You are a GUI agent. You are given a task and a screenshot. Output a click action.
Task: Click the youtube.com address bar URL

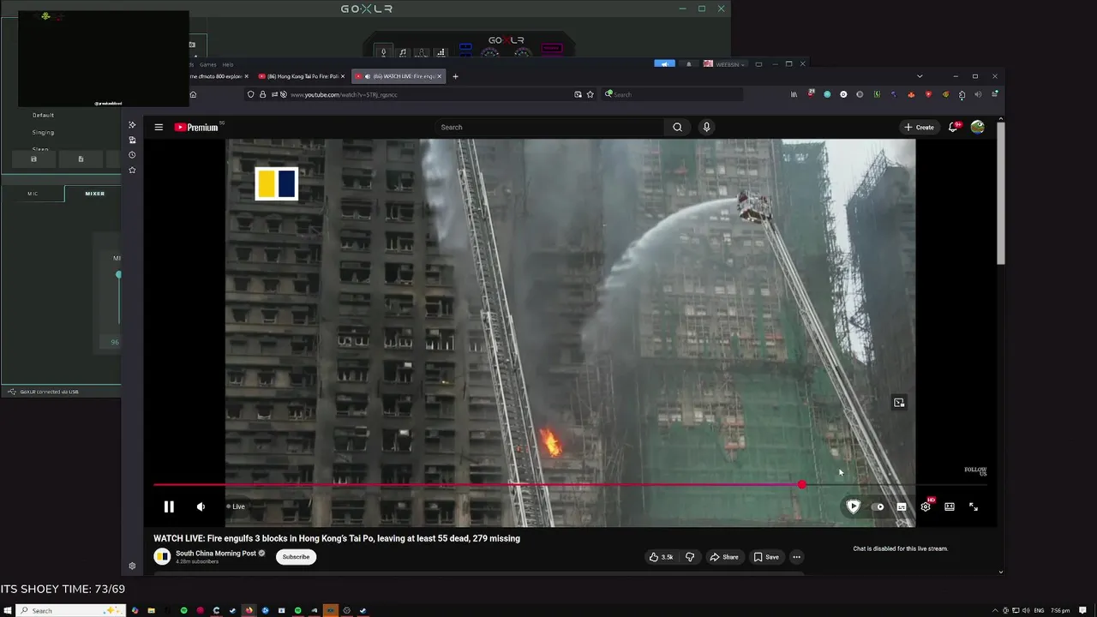coord(344,94)
